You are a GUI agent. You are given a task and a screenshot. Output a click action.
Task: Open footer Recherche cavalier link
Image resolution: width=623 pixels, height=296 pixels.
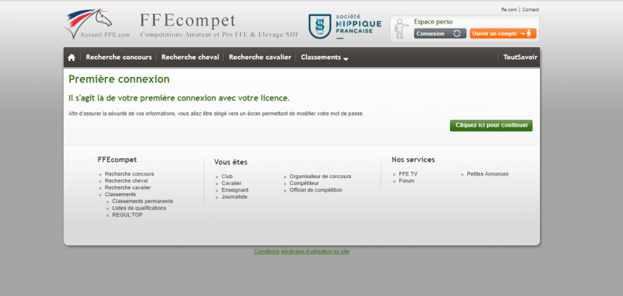(x=128, y=187)
